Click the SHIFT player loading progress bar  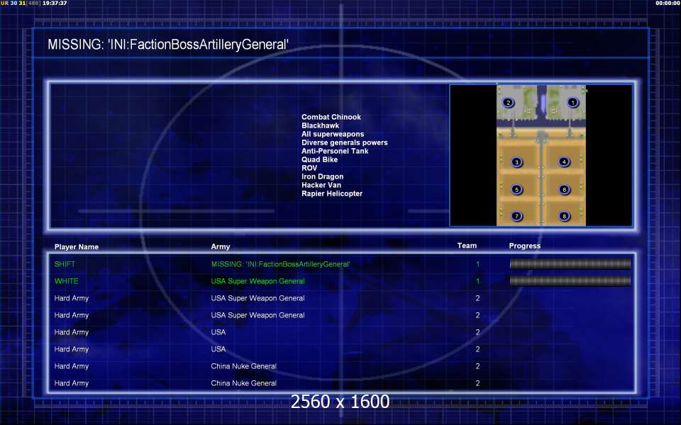(570, 264)
